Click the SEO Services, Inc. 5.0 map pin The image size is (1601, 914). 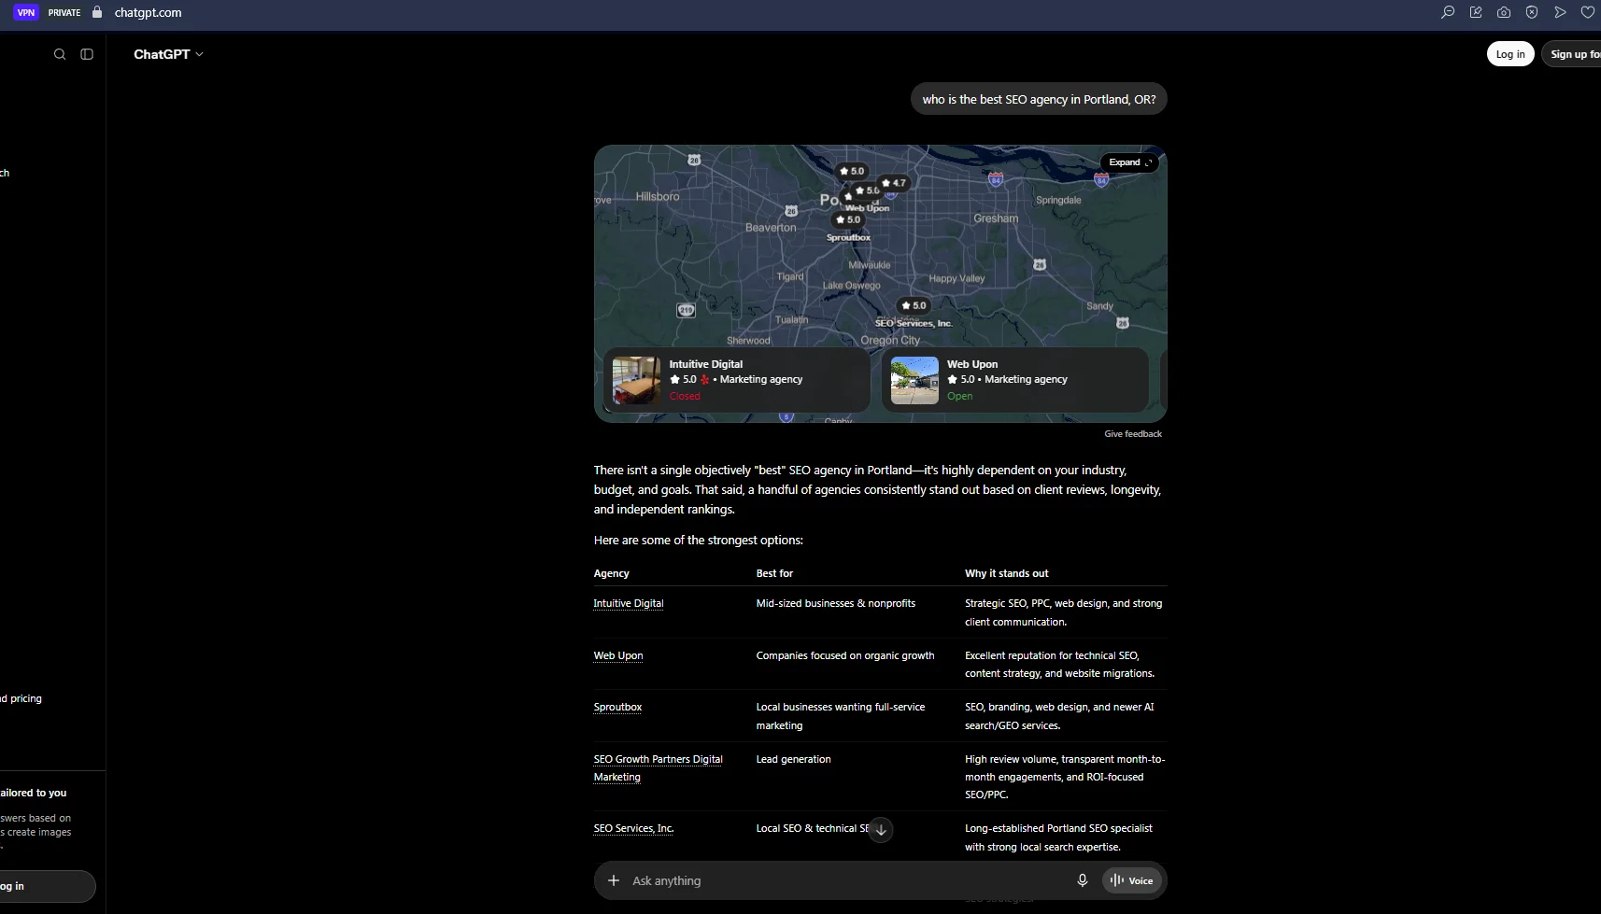(914, 305)
